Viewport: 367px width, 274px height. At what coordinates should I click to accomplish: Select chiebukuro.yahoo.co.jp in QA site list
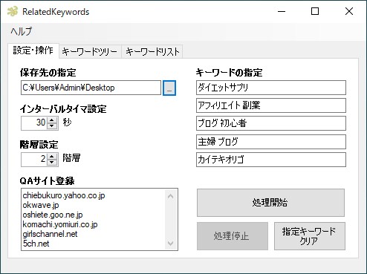pos(64,195)
